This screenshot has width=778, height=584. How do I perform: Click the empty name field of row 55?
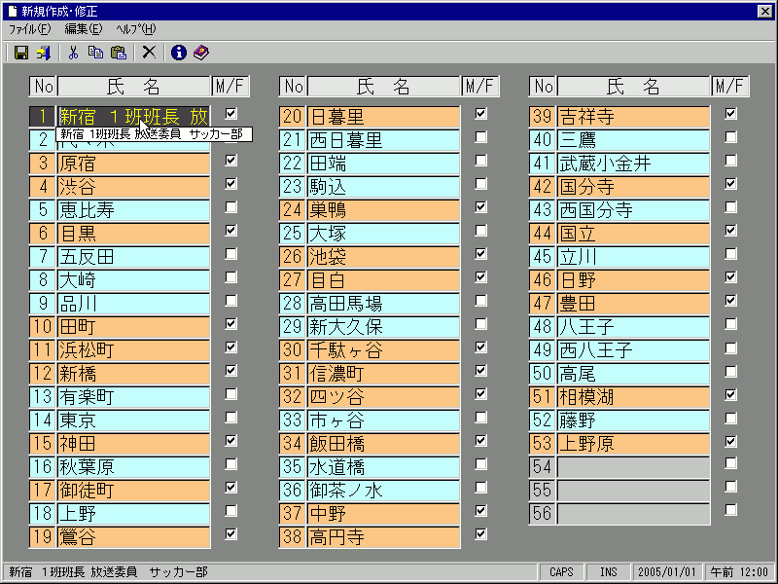coord(634,491)
